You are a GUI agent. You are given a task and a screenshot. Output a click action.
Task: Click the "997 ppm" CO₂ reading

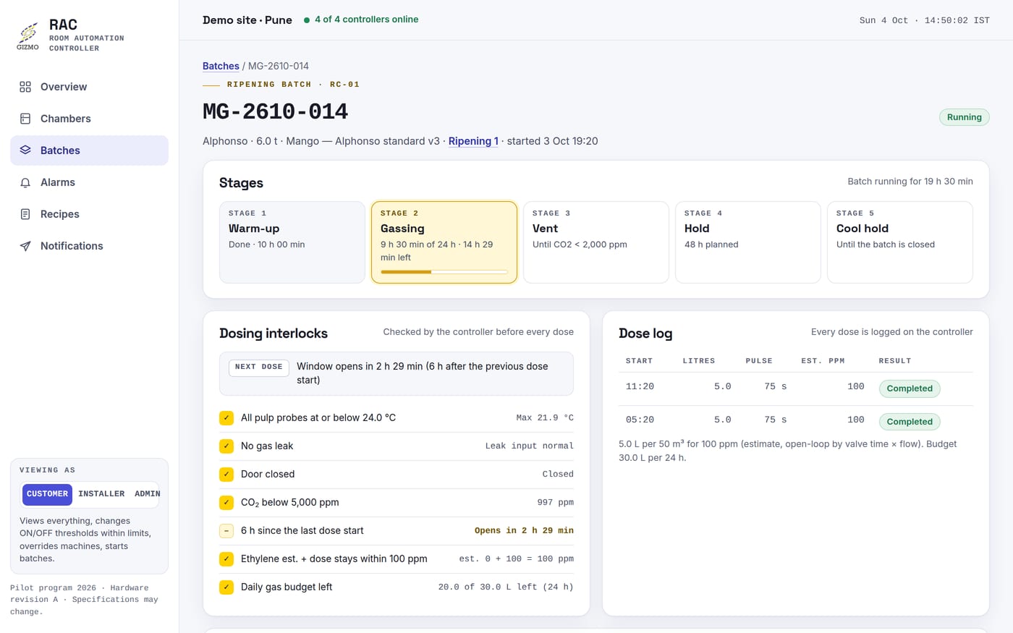(556, 502)
